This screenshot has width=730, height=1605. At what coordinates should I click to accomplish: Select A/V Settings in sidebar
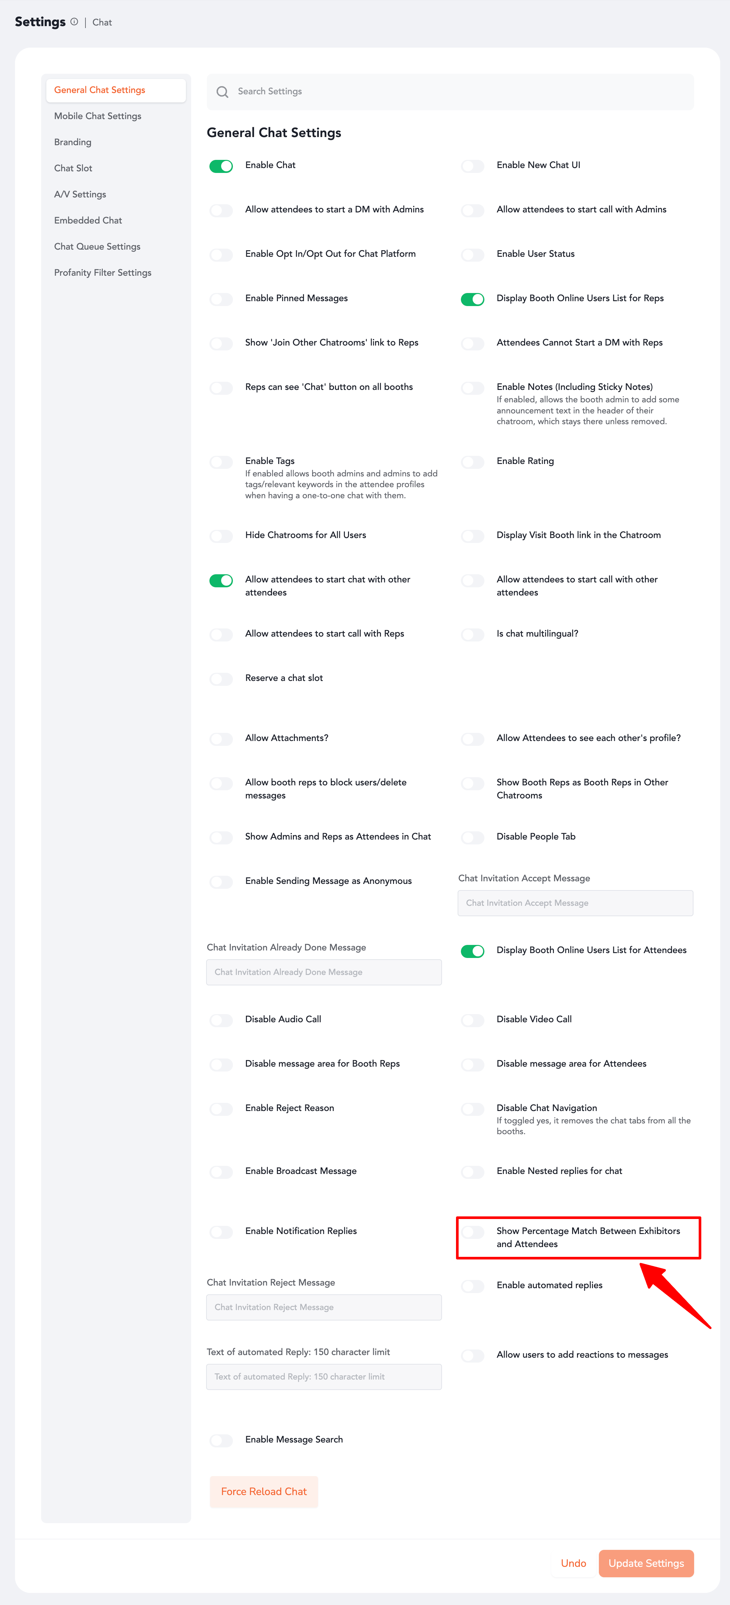(x=80, y=194)
